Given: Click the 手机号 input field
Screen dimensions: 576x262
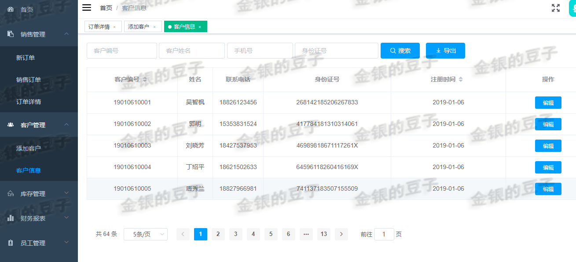Looking at the screenshot, I should (260, 51).
